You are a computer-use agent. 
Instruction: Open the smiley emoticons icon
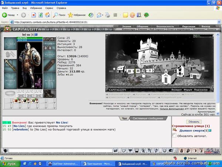pyautogui.click(x=164, y=151)
